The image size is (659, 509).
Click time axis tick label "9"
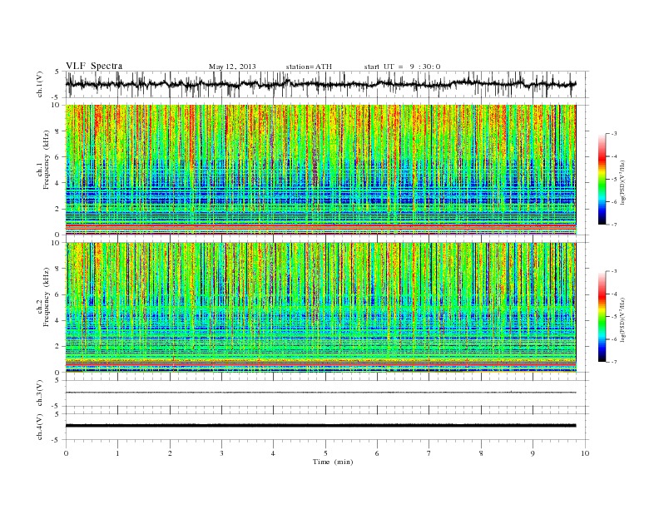[533, 453]
